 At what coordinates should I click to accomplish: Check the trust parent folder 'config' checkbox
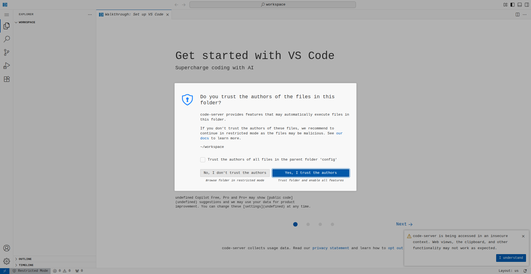pyautogui.click(x=203, y=160)
